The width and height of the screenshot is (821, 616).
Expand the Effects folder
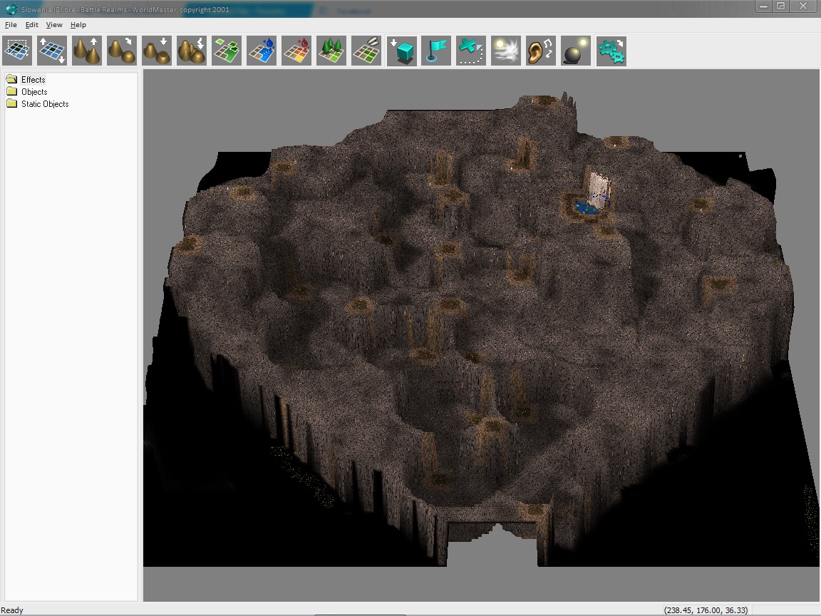click(26, 80)
